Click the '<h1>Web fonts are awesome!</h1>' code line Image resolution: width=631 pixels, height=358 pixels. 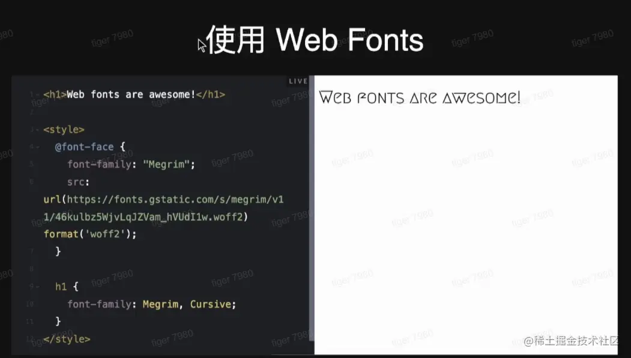point(134,95)
